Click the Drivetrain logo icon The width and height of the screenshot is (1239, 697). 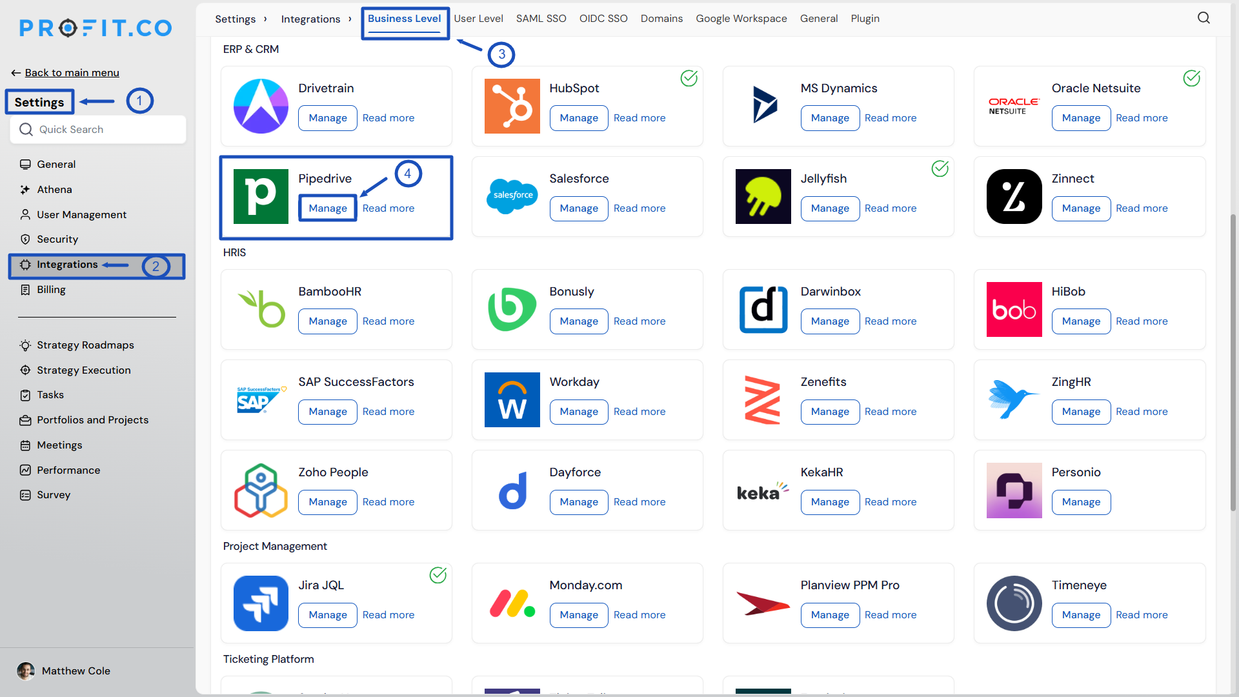[x=261, y=106]
